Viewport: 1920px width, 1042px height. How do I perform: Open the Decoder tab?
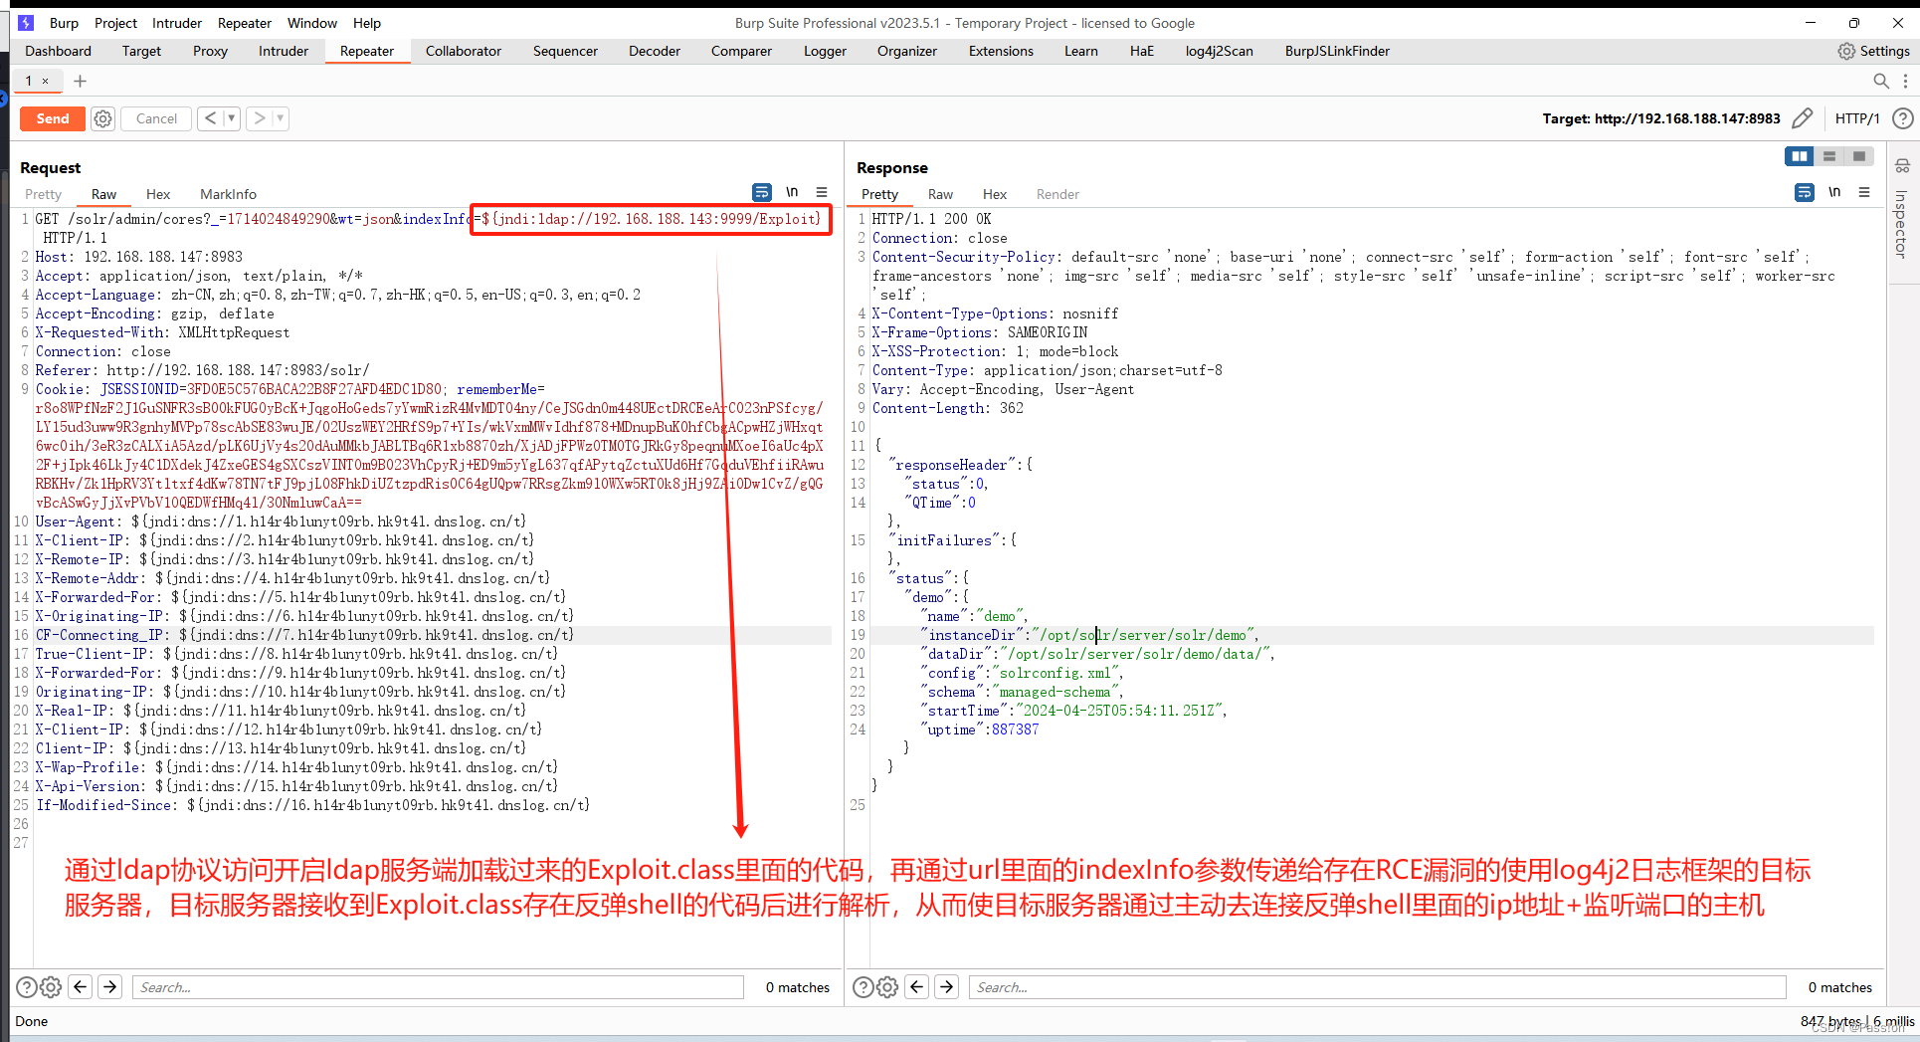coord(655,51)
